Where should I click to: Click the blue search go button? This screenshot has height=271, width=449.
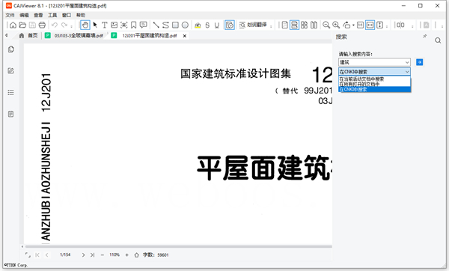[420, 62]
